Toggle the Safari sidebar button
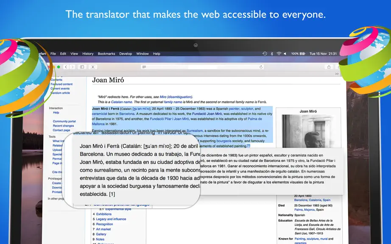The height and width of the screenshot is (244, 391). [82, 67]
